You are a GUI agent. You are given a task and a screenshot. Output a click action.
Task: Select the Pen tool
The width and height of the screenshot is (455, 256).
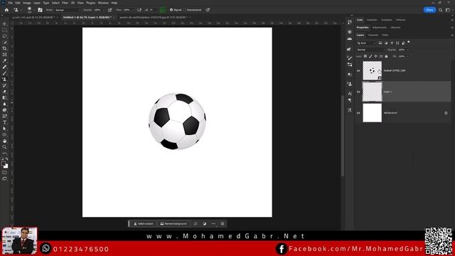point(4,116)
